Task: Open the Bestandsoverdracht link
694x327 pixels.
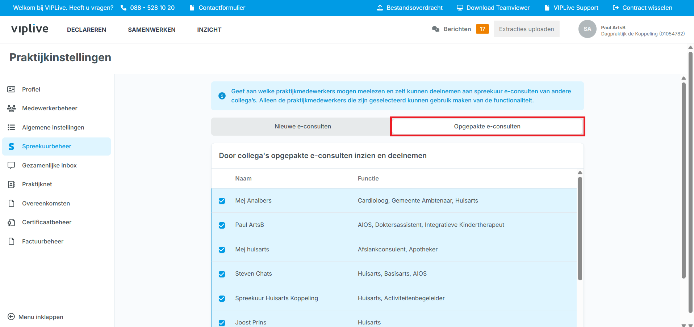Action: point(414,8)
